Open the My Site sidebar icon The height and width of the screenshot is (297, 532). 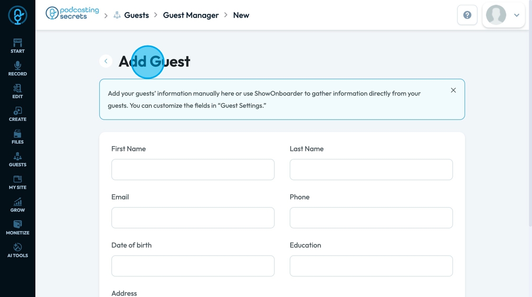[18, 182]
